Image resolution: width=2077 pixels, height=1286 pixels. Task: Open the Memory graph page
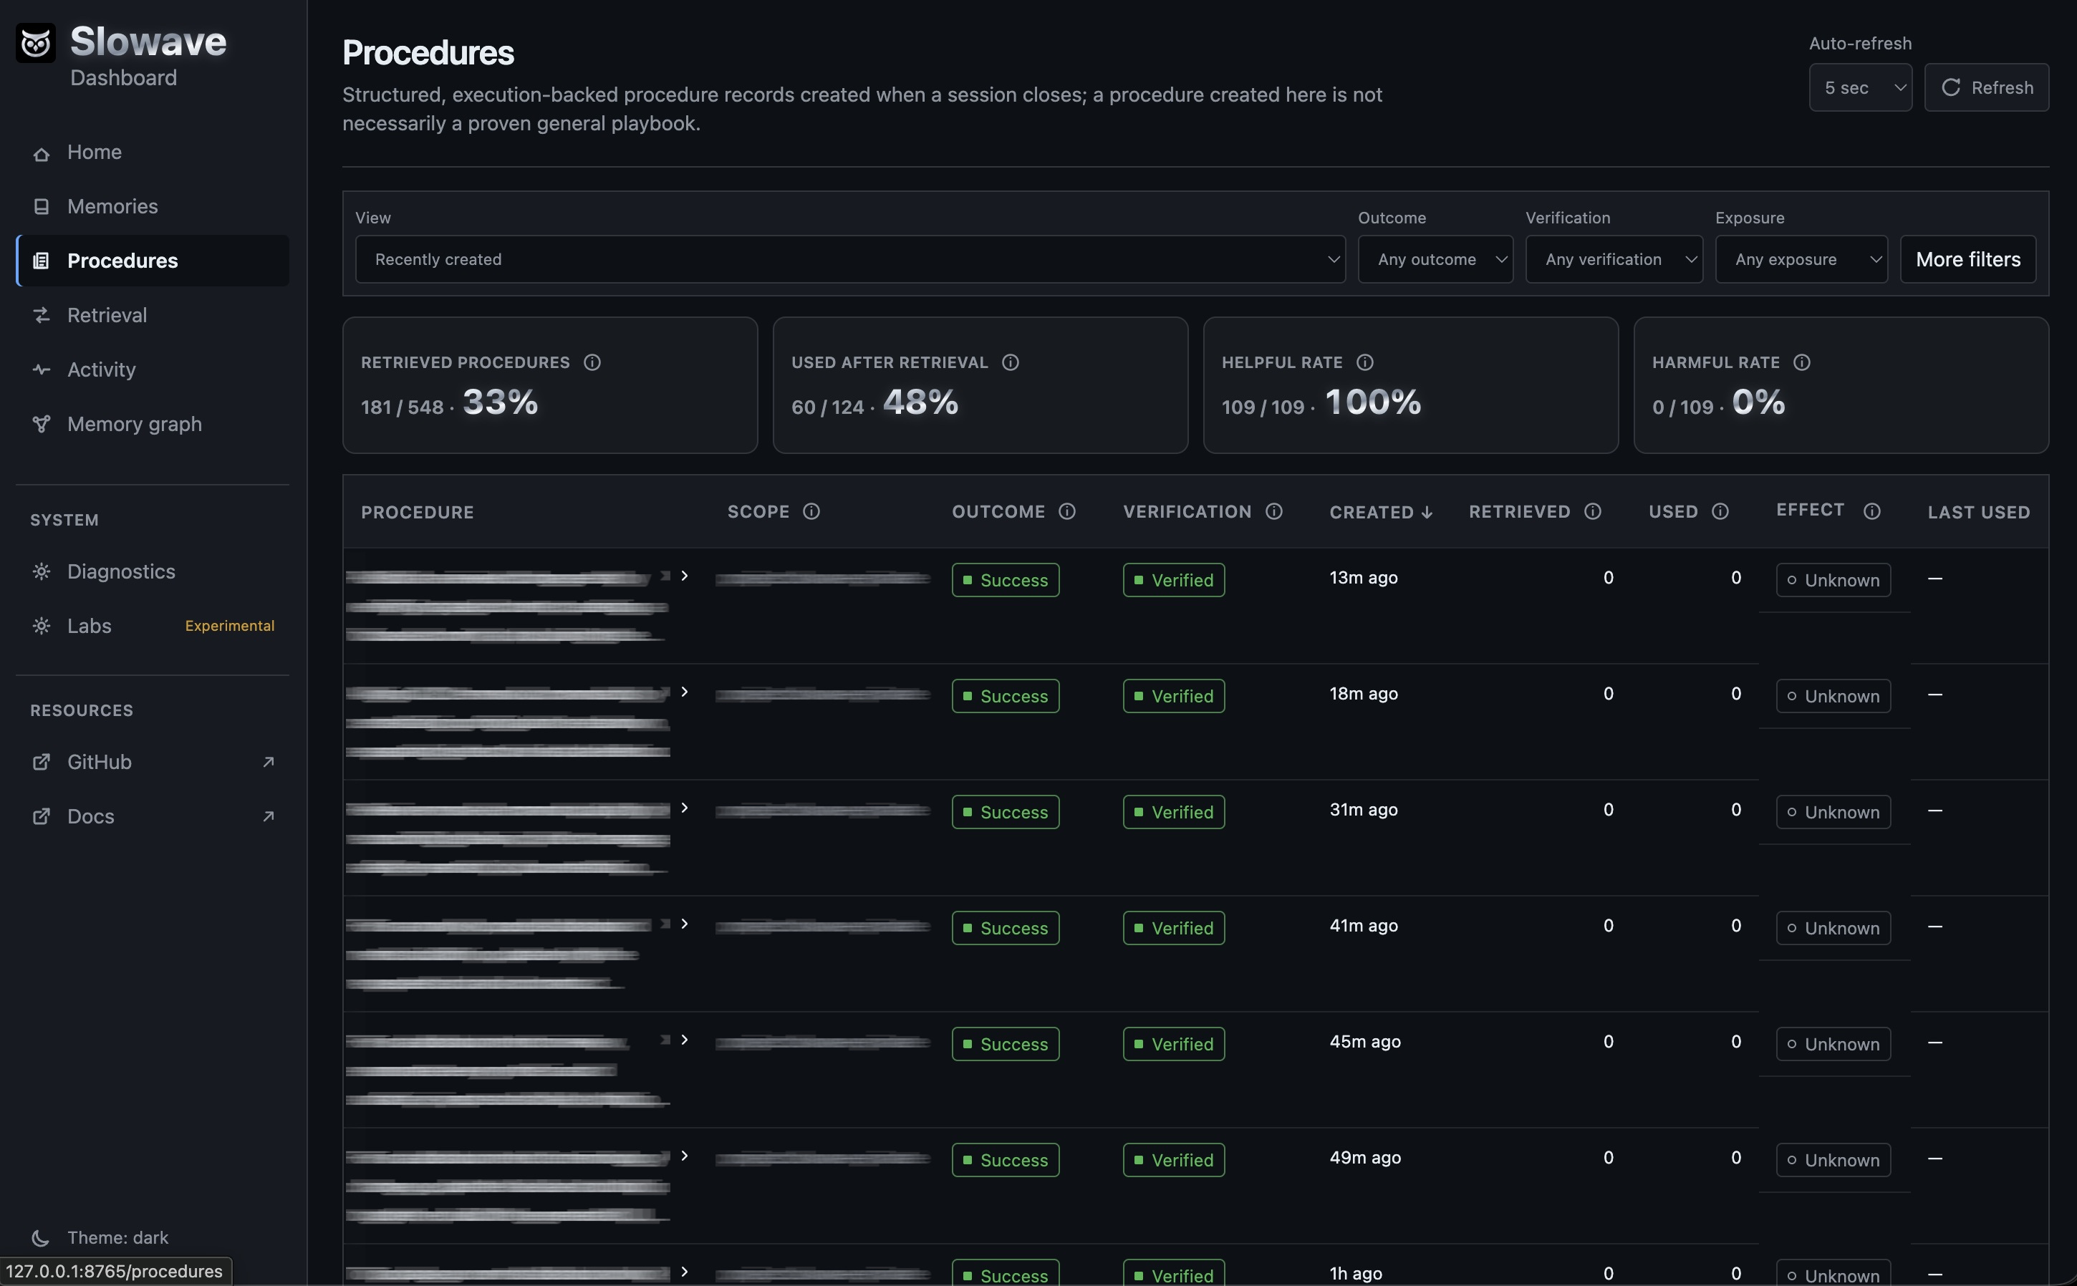click(x=153, y=425)
